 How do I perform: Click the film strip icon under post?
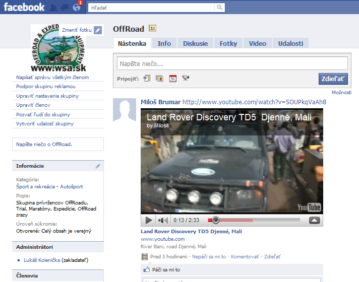click(145, 257)
